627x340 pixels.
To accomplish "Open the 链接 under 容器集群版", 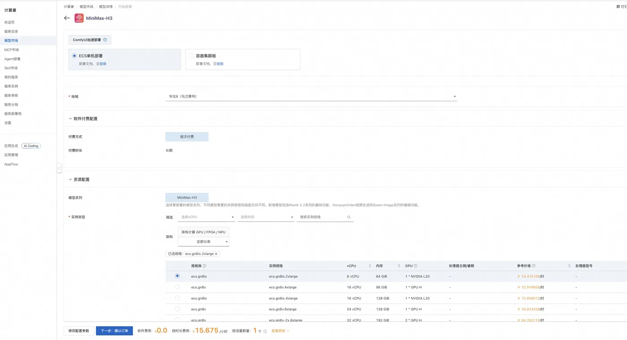I will pyautogui.click(x=219, y=64).
